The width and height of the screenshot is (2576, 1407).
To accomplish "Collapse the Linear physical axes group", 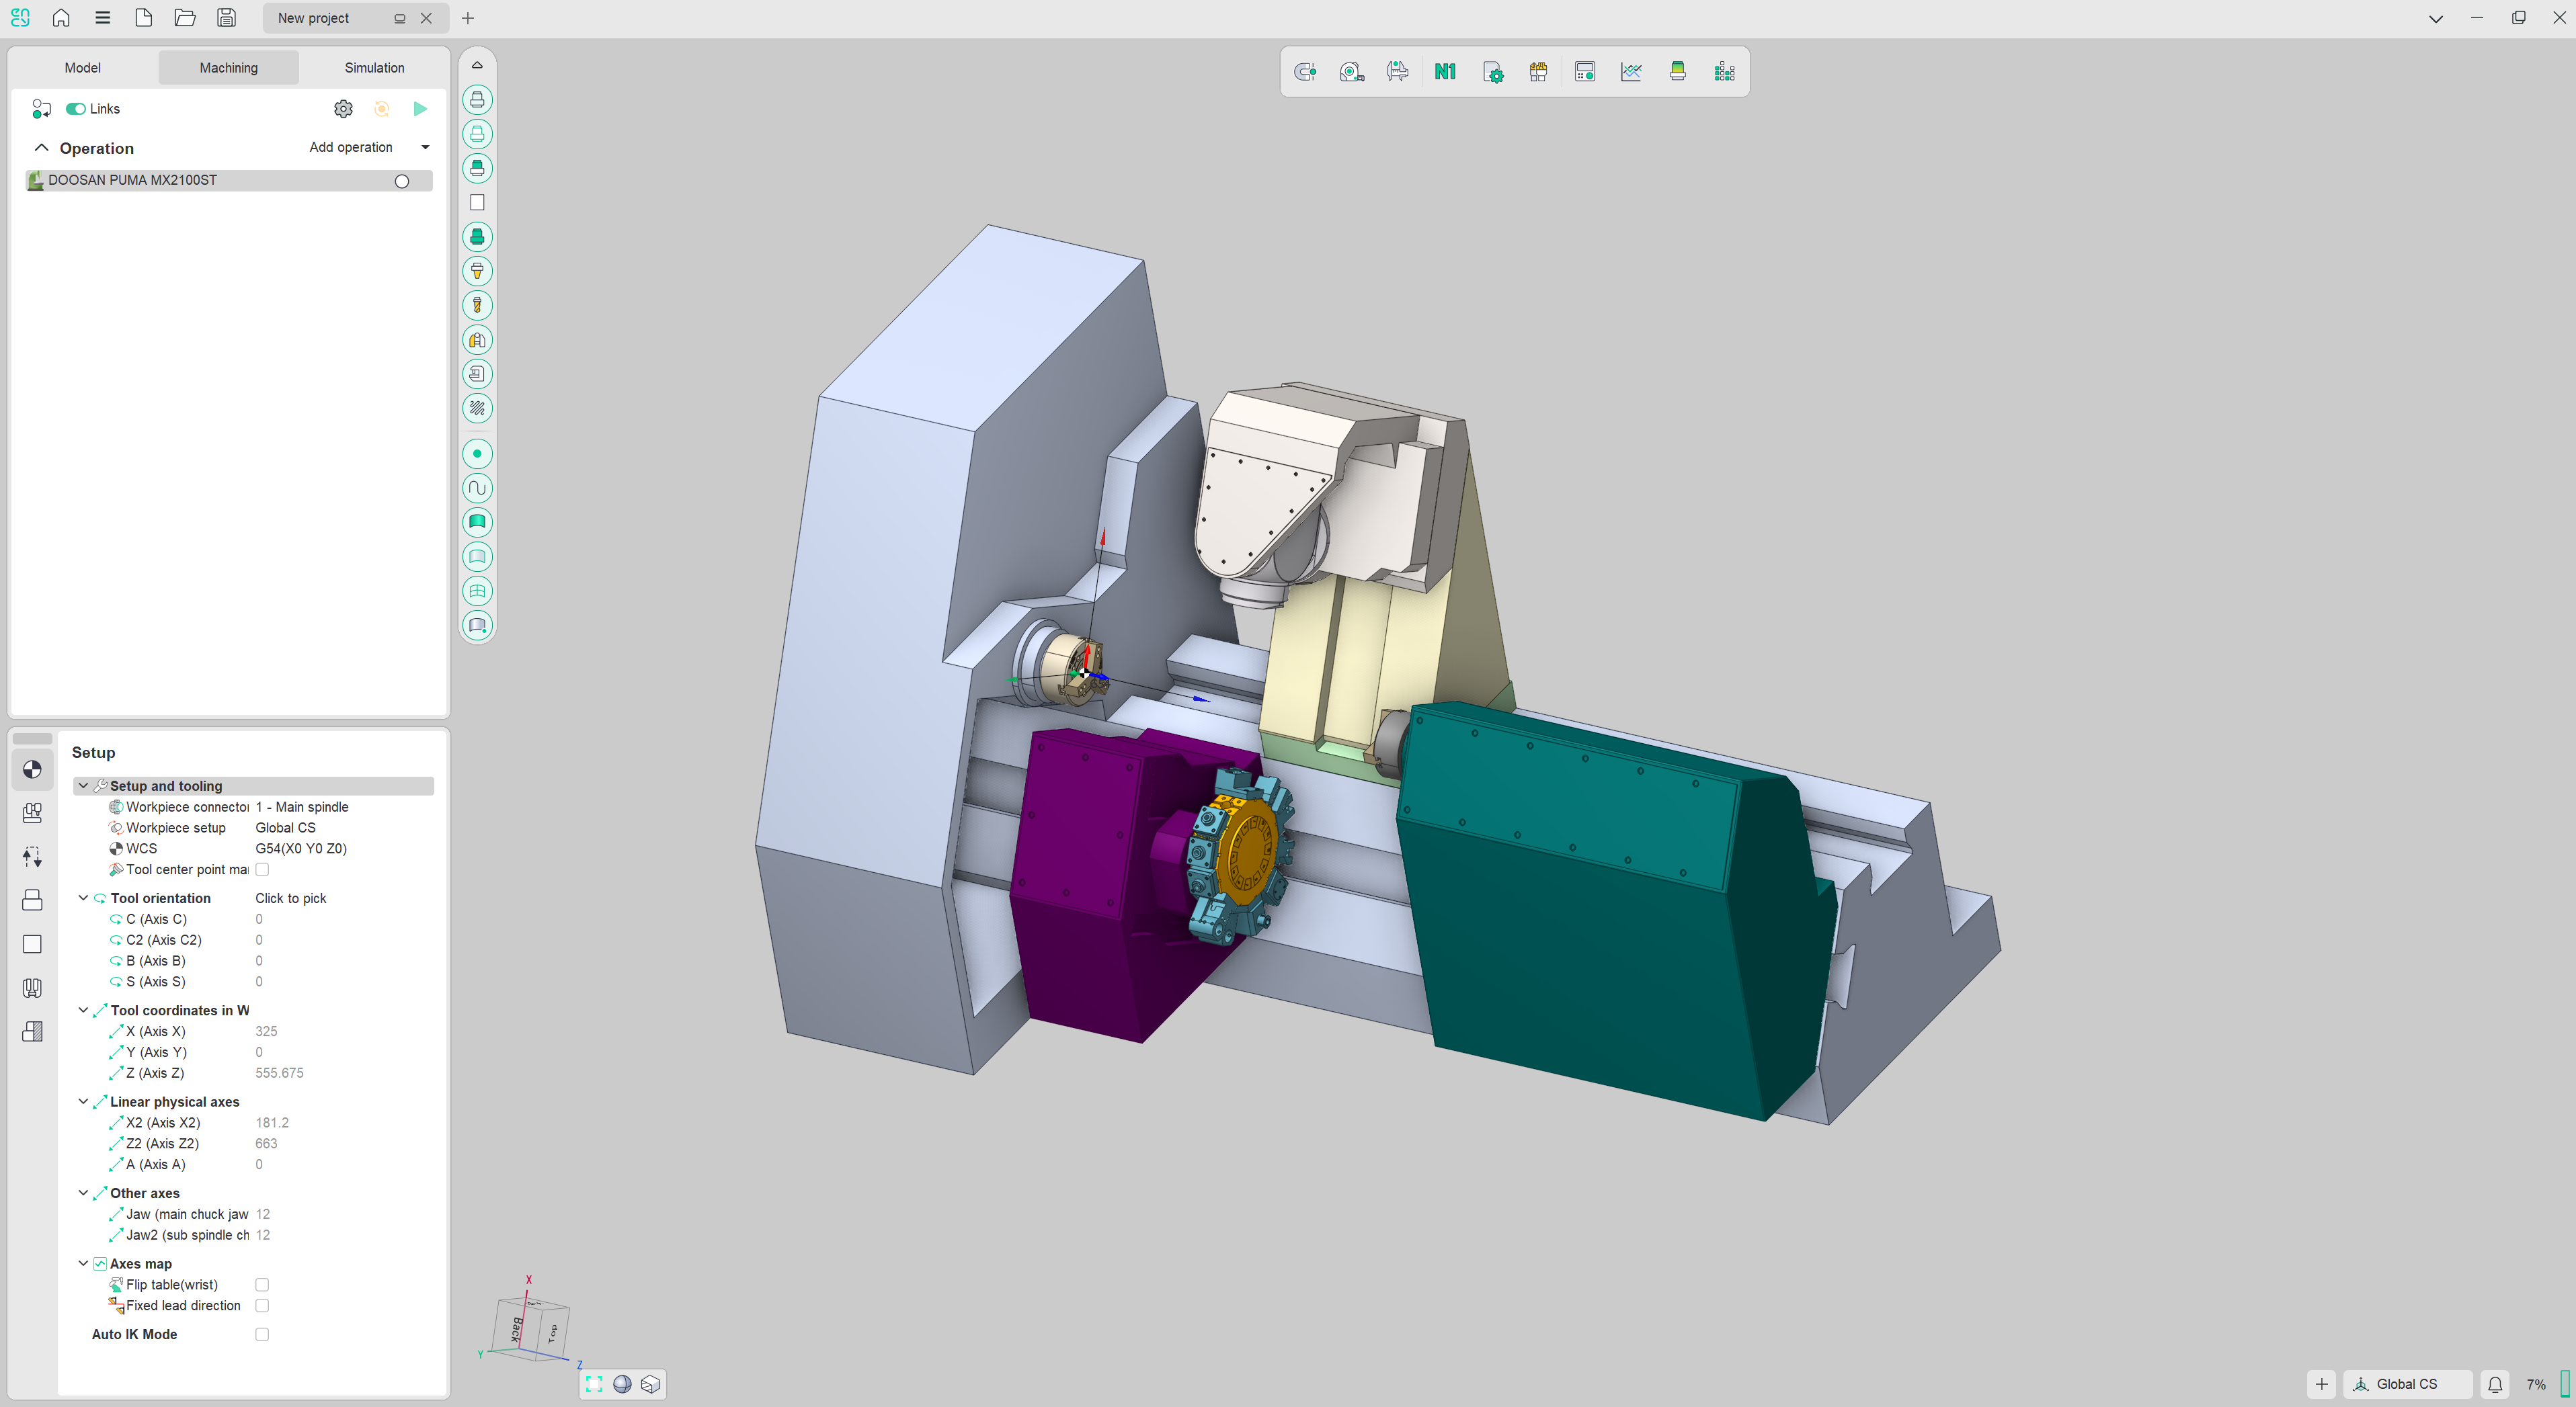I will [83, 1102].
